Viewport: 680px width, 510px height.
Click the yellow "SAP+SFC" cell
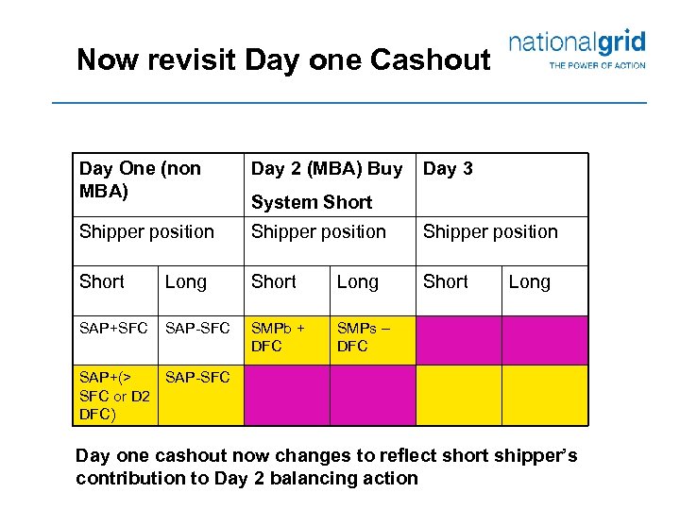(x=114, y=328)
